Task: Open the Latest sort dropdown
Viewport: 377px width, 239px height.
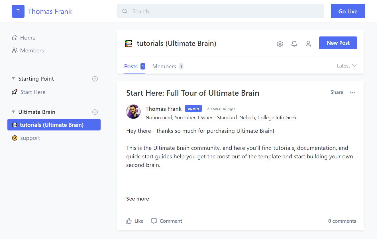Action: 346,66
